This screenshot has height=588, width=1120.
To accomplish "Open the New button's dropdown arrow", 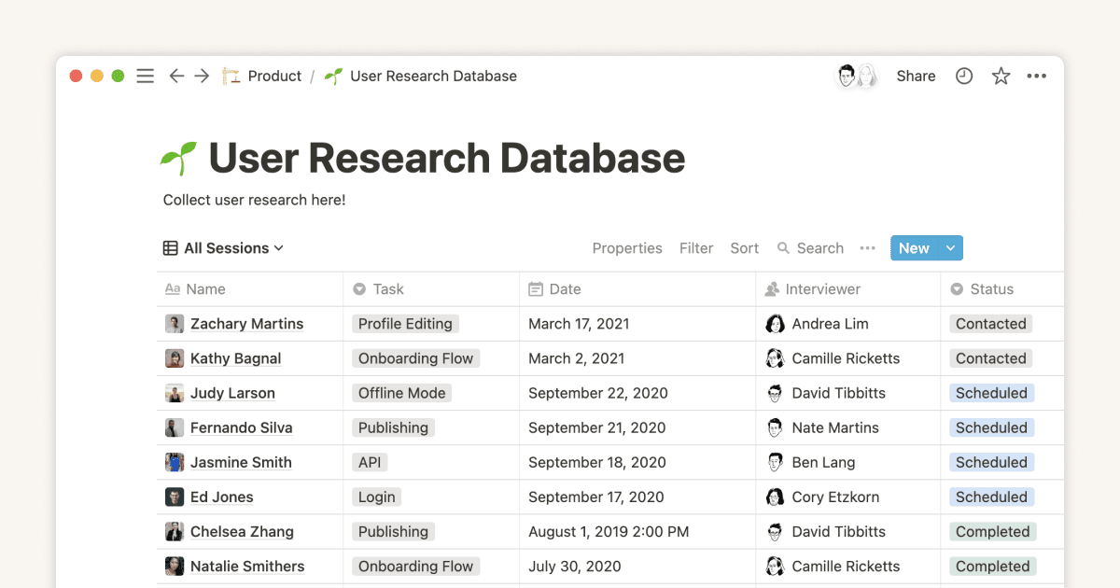I will [949, 247].
